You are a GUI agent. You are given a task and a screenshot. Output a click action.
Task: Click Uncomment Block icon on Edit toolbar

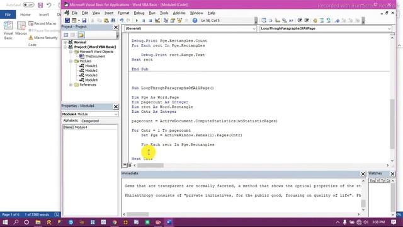(x=329, y=20)
